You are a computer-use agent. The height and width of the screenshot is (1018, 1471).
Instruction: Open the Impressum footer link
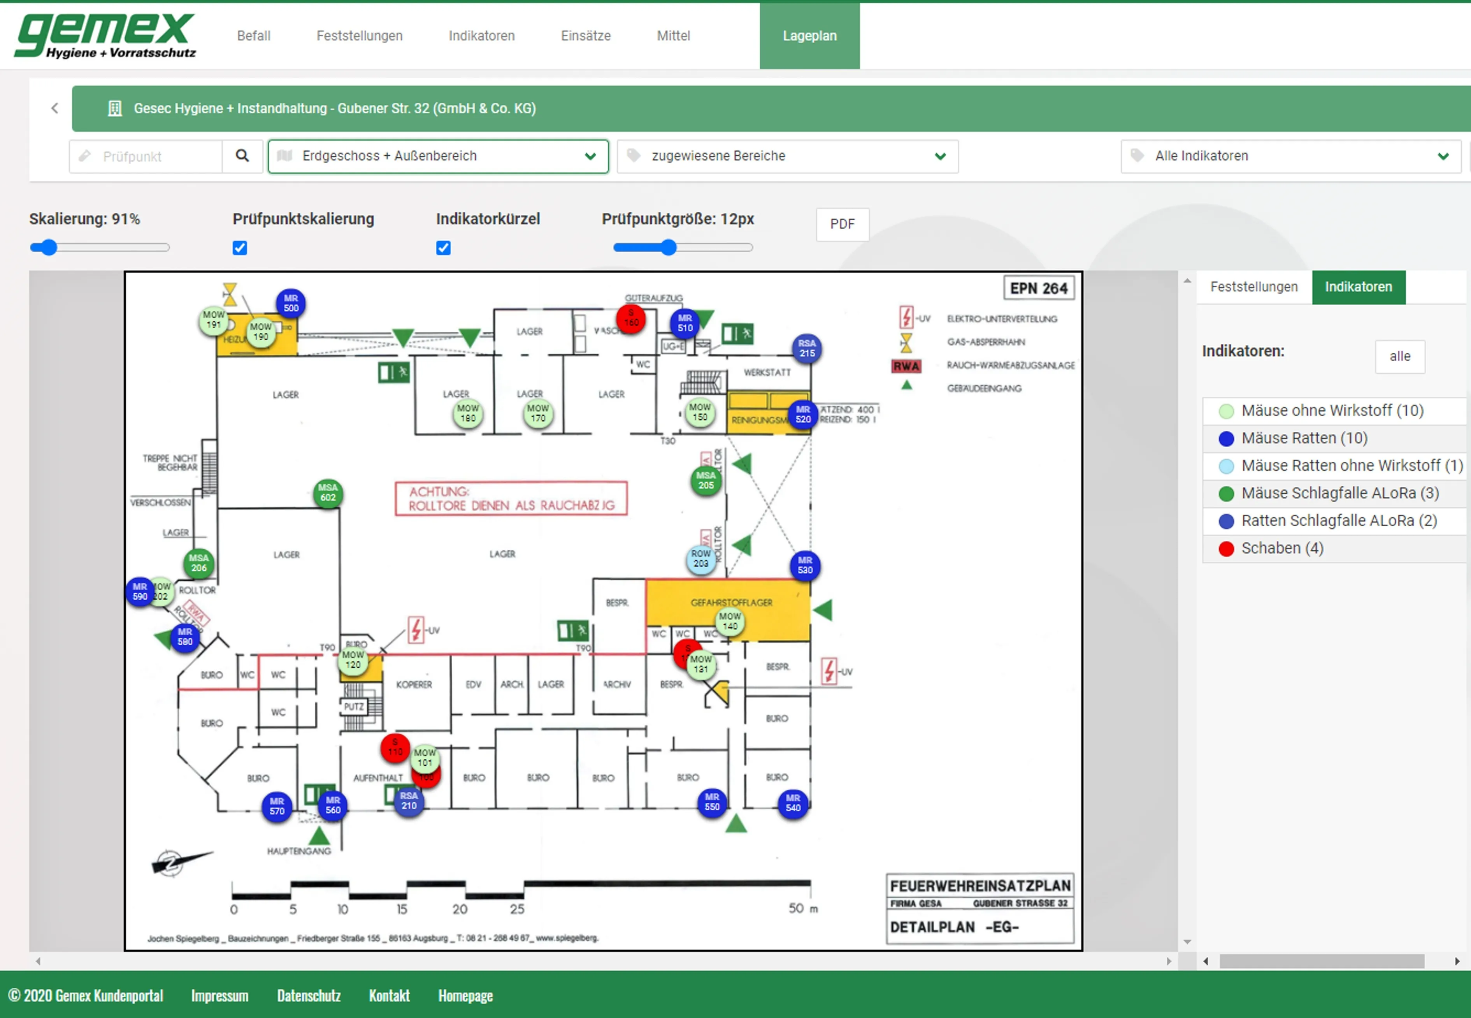point(219,996)
